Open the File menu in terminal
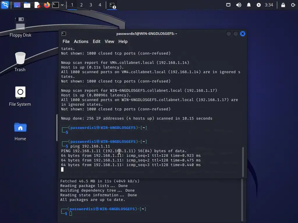Image resolution: width=298 pixels, height=223 pixels. (x=66, y=42)
